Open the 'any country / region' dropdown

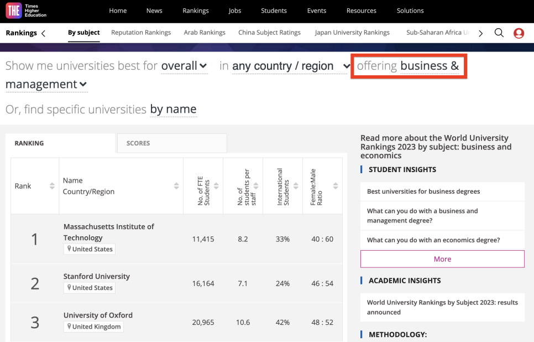click(291, 66)
